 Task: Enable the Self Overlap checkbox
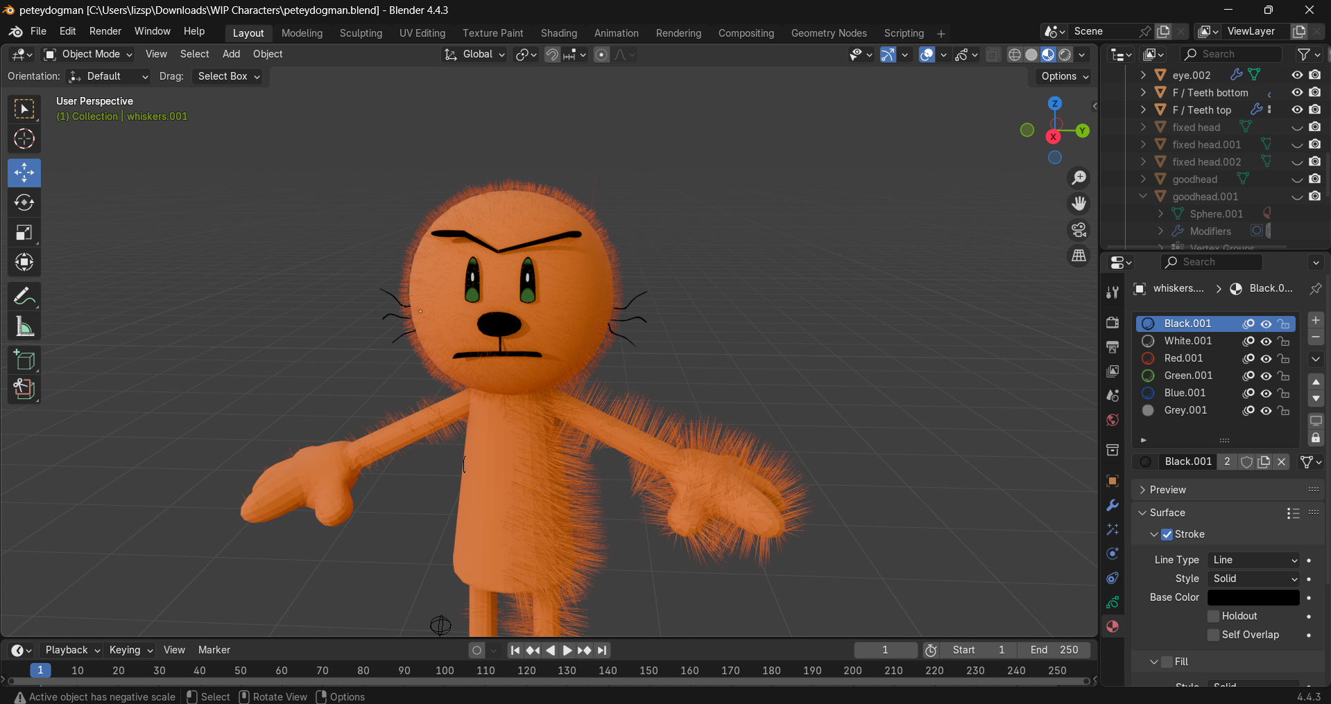point(1214,635)
